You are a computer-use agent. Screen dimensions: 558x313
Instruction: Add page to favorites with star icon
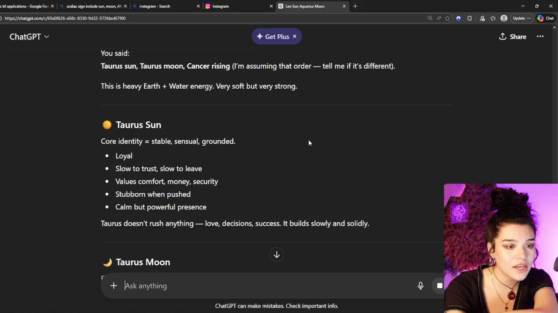447,18
